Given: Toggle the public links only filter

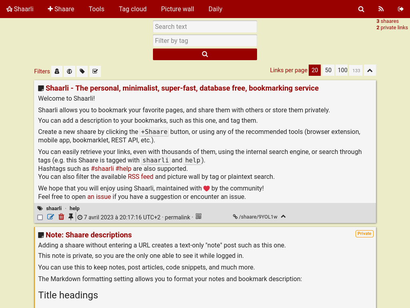Looking at the screenshot, I should tap(69, 71).
